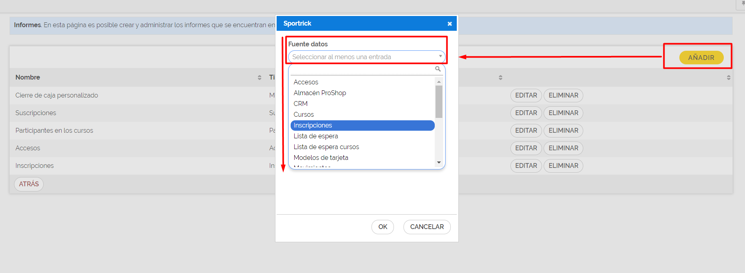The width and height of the screenshot is (745, 273).
Task: Click 'Accesos' name in the table
Action: [x=28, y=148]
